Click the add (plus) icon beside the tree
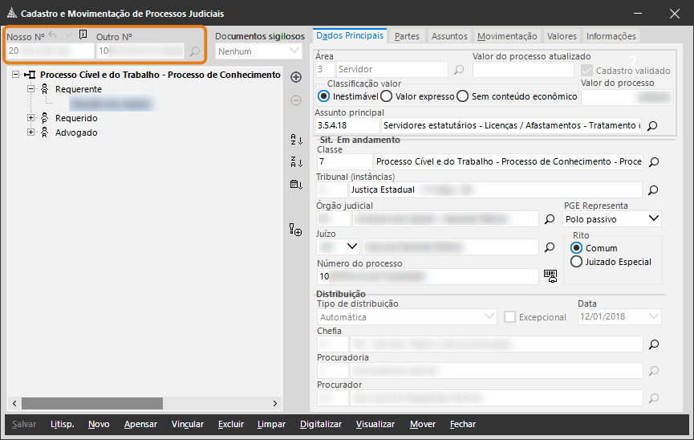694x440 pixels. pyautogui.click(x=296, y=77)
